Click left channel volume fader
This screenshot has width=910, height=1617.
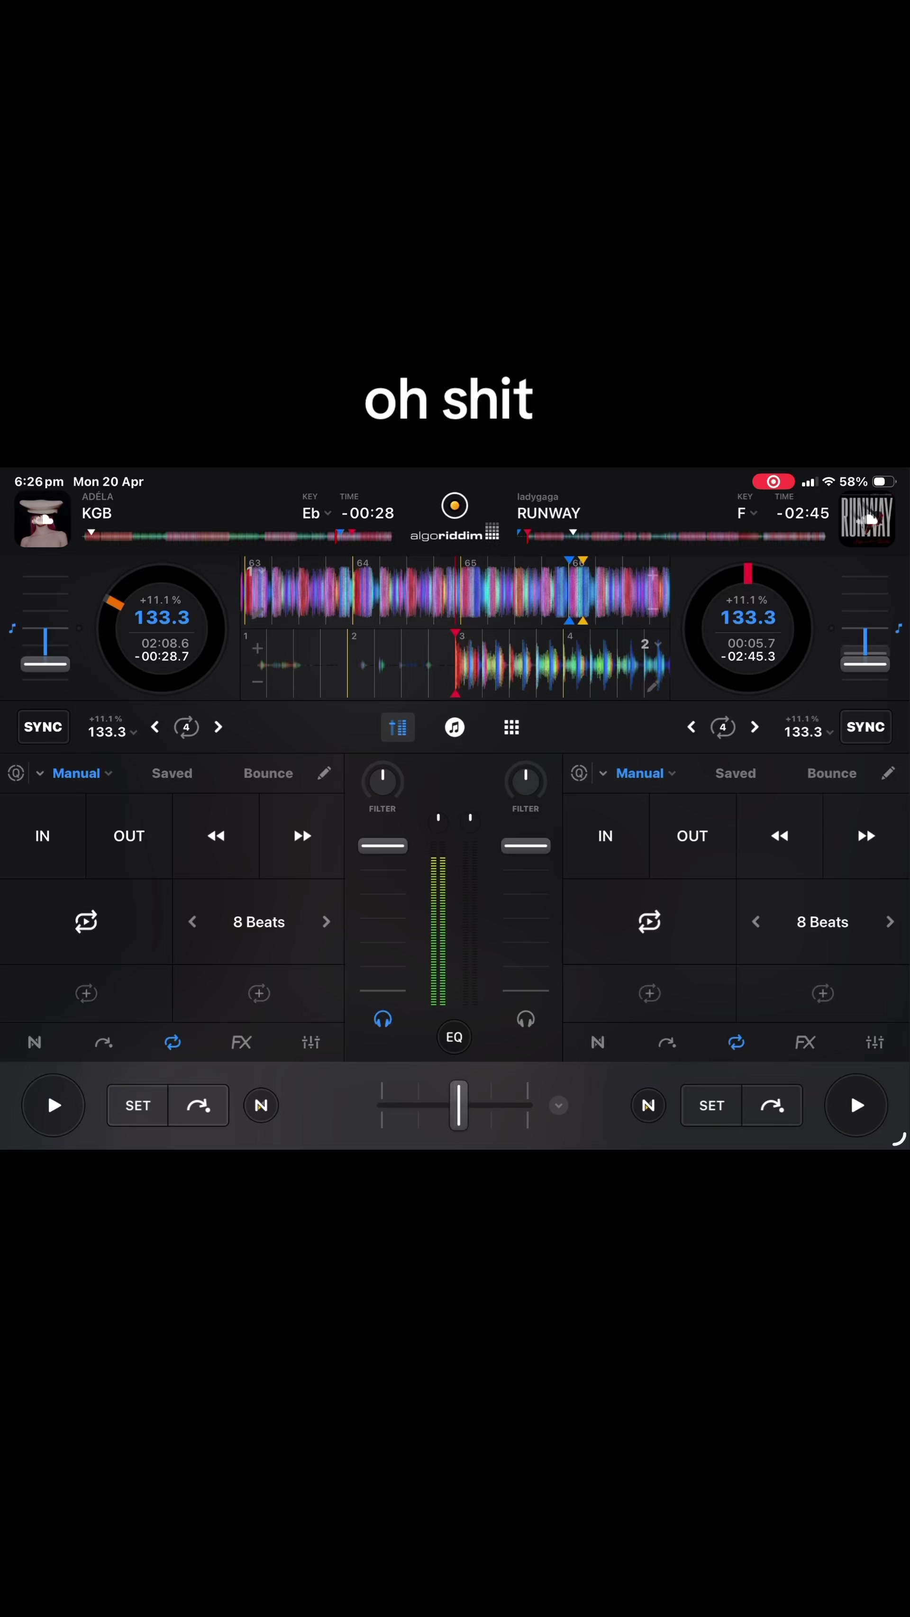(x=383, y=846)
